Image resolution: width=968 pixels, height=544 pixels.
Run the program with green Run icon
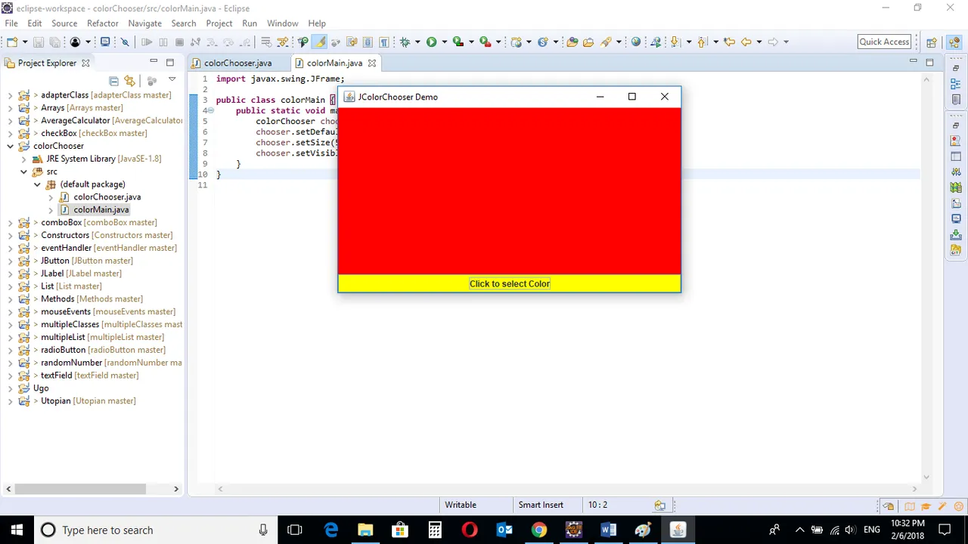tap(431, 42)
